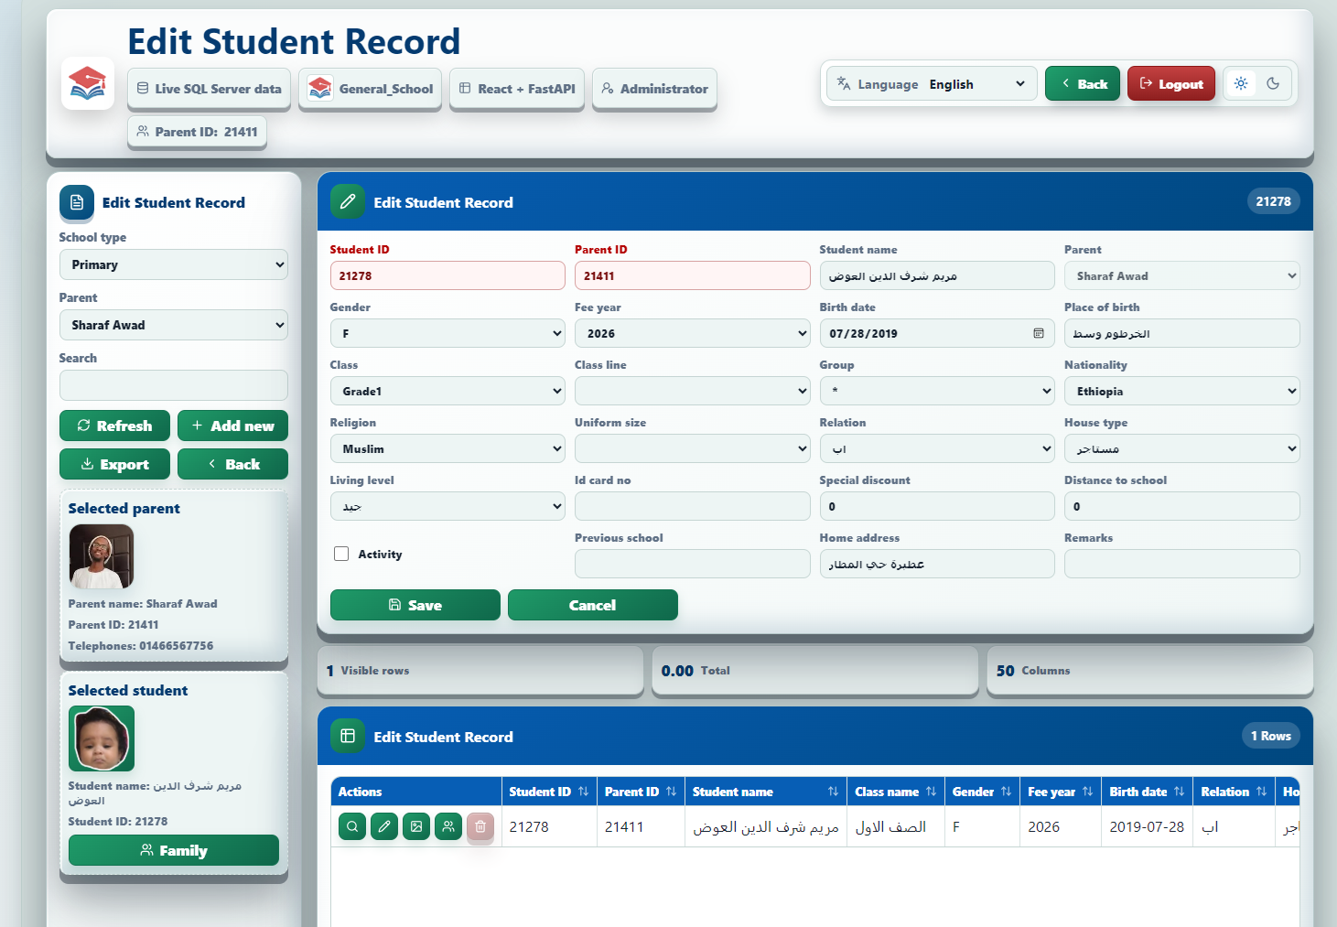Sort table by Student name arrows

pyautogui.click(x=833, y=792)
